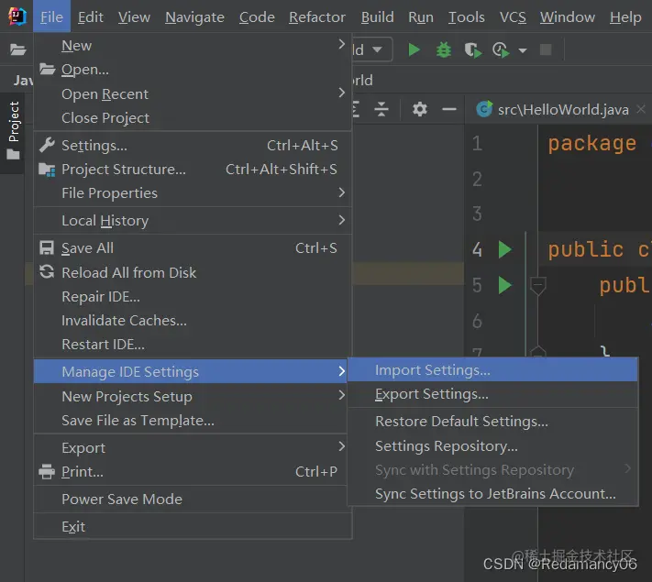Open the VCS menu
The image size is (652, 582).
tap(513, 17)
